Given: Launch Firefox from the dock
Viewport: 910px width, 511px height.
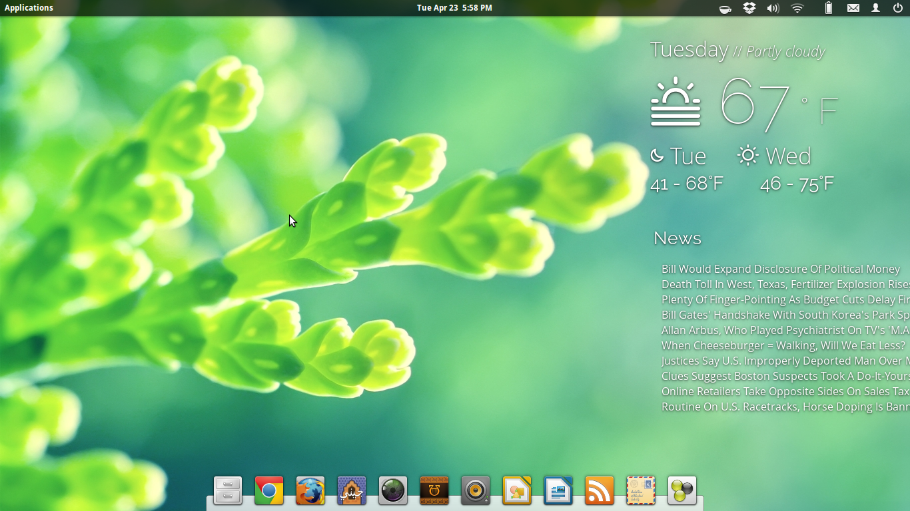Looking at the screenshot, I should pyautogui.click(x=310, y=491).
